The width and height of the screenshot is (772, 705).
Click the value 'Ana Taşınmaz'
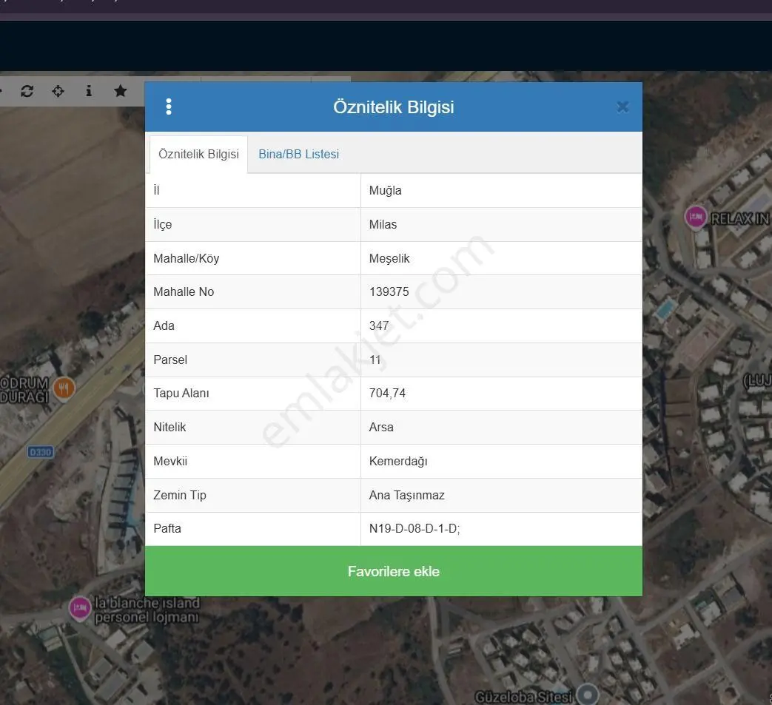coord(406,495)
